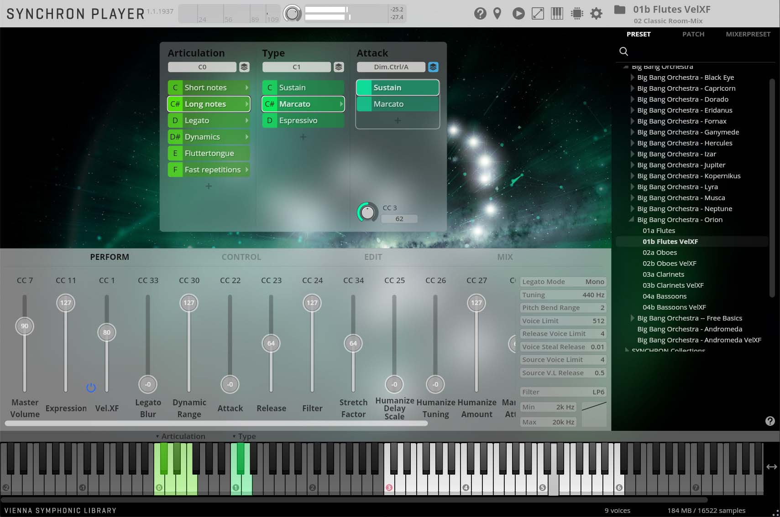Click the Tuning 440 Hz field
Image resolution: width=780 pixels, height=517 pixels.
tap(563, 295)
